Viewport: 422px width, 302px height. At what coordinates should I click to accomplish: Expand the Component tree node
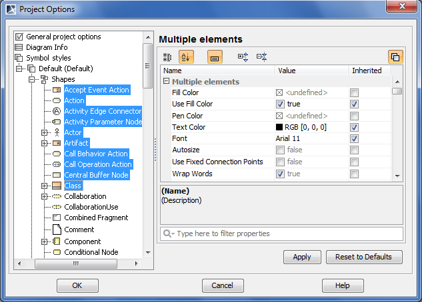[45, 241]
